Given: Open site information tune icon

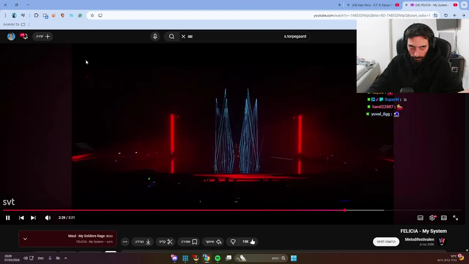Looking at the screenshot, I should (435, 15).
